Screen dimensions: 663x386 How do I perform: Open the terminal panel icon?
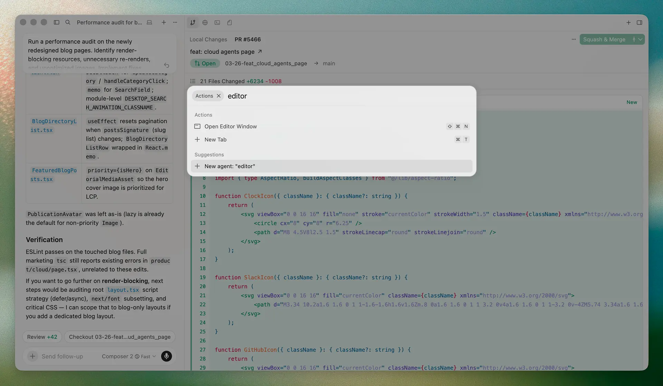click(x=217, y=22)
